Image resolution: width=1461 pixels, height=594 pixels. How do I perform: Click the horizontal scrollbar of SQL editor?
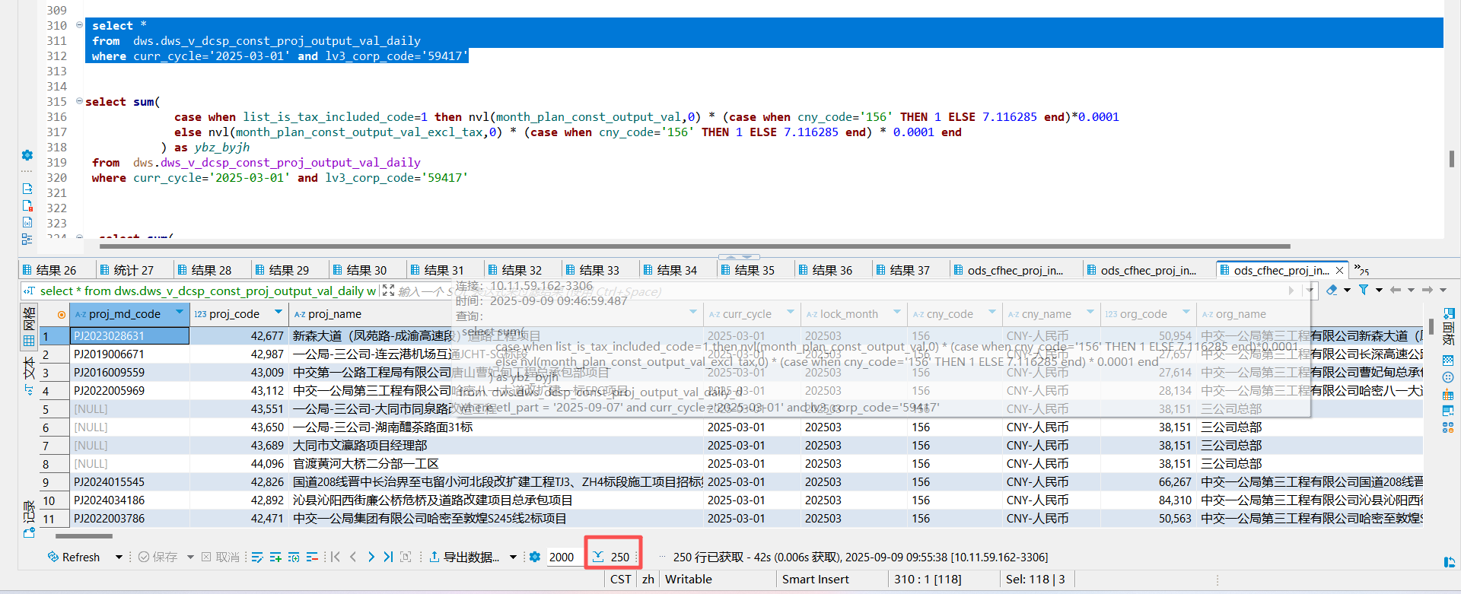(x=695, y=246)
